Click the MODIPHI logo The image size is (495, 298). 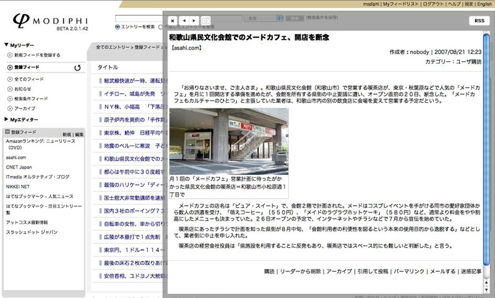point(51,22)
